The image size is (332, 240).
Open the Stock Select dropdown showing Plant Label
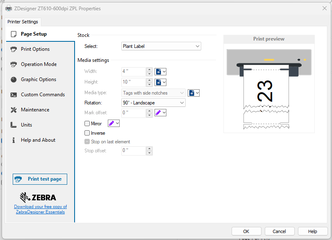161,46
